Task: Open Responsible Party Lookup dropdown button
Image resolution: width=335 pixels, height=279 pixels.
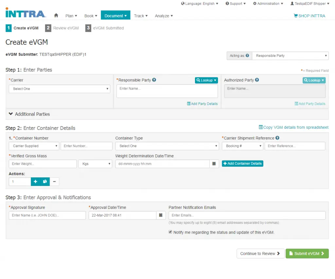Action: 206,80
